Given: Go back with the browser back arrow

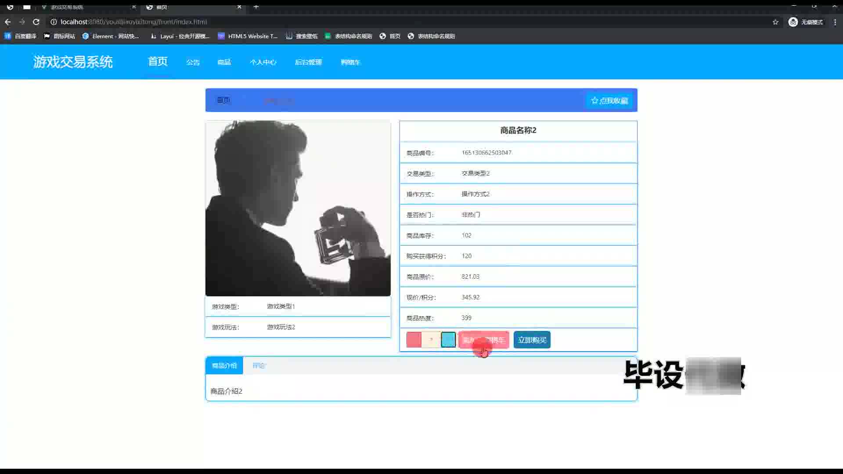Looking at the screenshot, I should [x=7, y=22].
